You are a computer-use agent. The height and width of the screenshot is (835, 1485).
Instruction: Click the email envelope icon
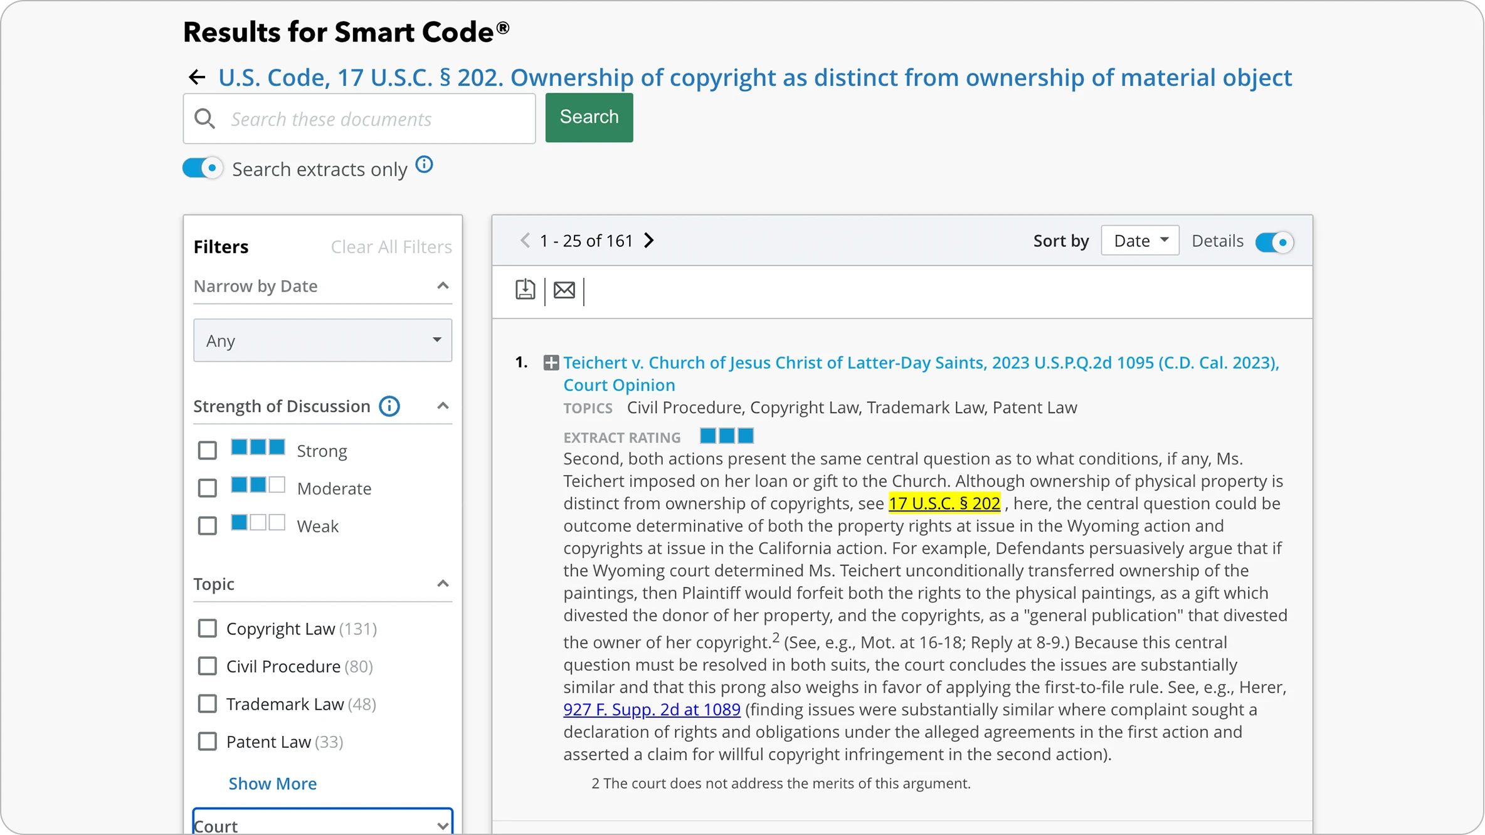(564, 290)
